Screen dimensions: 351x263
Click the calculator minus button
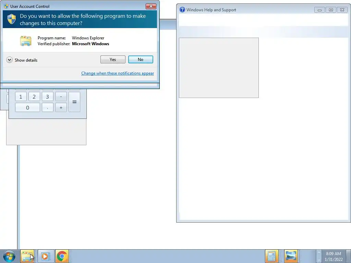coord(61,97)
